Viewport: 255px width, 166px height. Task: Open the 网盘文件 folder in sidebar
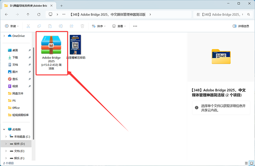click(16, 93)
